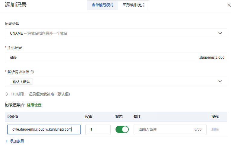The image size is (231, 152).
Task: Click the 主机记录 field containing qfile
Action: [x=100, y=57]
